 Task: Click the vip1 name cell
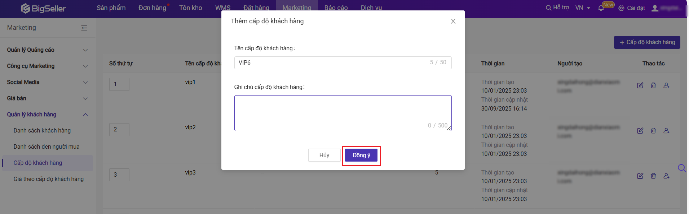click(x=190, y=82)
